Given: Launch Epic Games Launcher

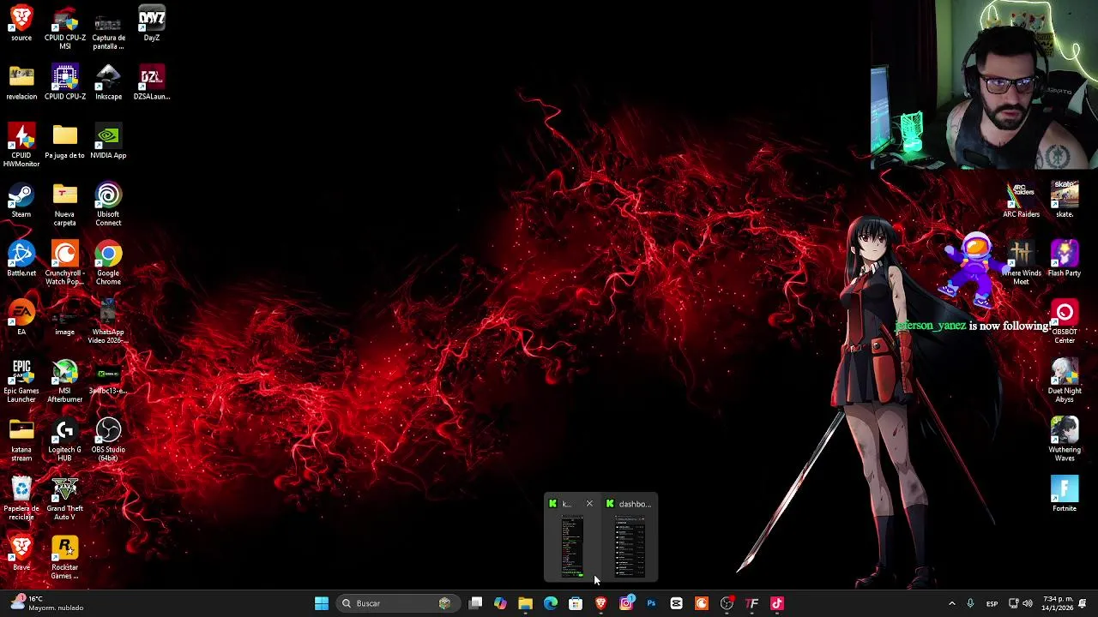Looking at the screenshot, I should (x=21, y=380).
